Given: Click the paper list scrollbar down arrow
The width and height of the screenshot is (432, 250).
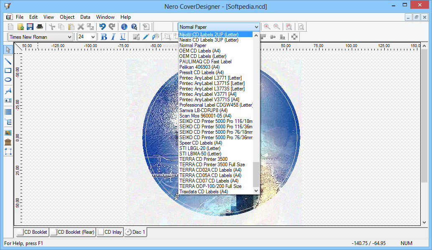Looking at the screenshot, I should click(256, 191).
